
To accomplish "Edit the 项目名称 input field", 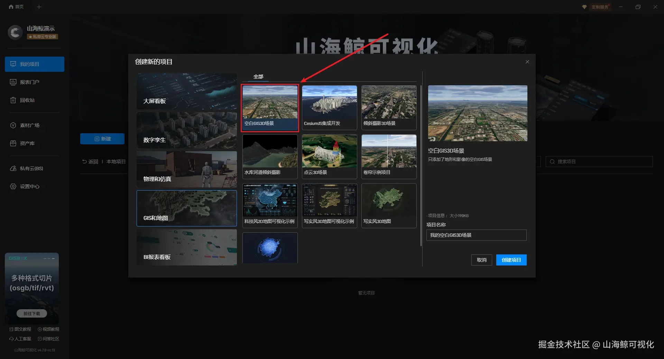I will (477, 235).
